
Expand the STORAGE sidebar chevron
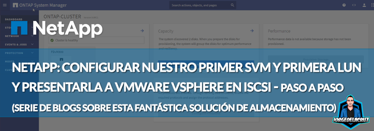[x=32, y=27]
